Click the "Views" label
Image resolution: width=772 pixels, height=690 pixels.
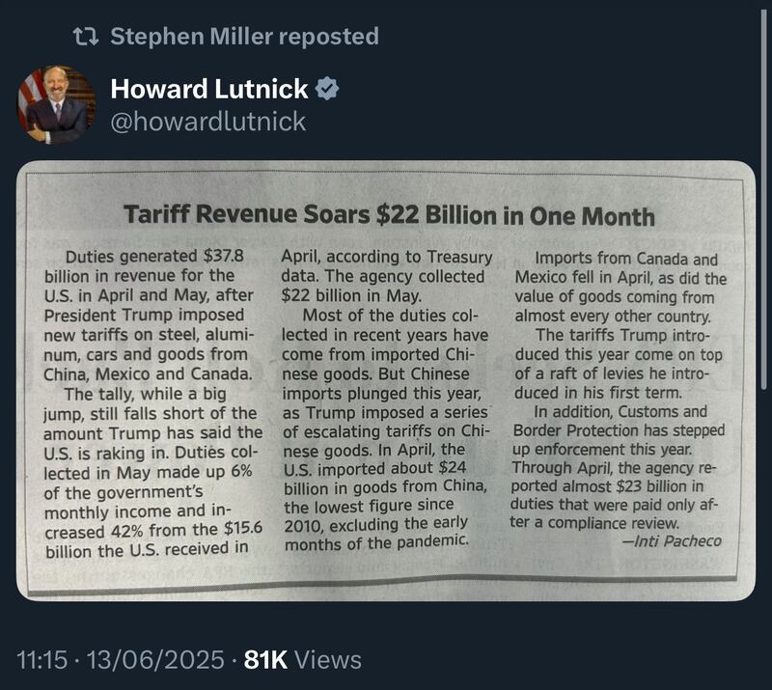click(329, 660)
